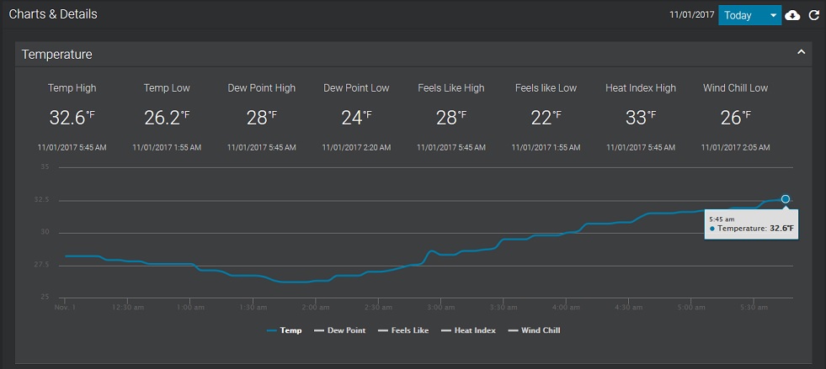Image resolution: width=826 pixels, height=369 pixels.
Task: Toggle the Temp series in legend
Action: point(290,330)
